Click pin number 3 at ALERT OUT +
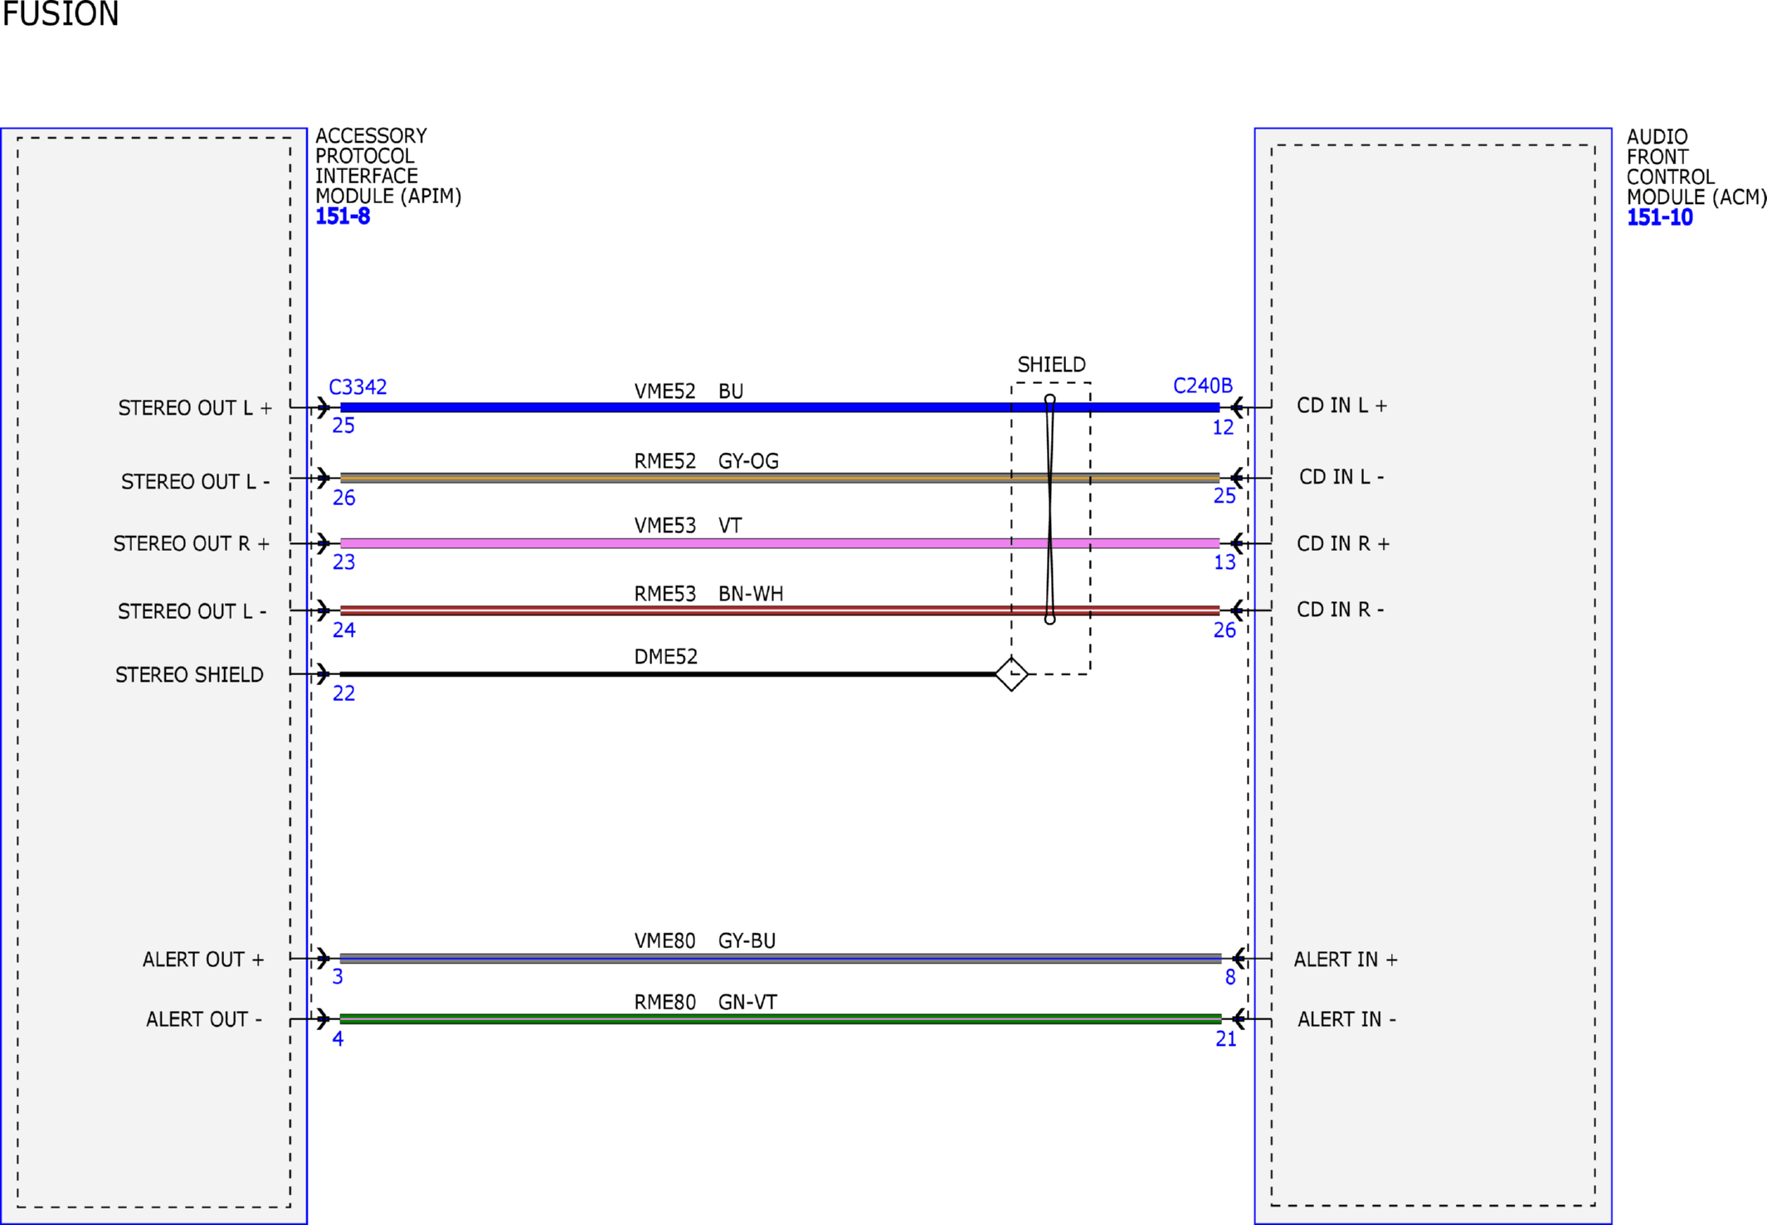The height and width of the screenshot is (1225, 1767). pos(338,977)
